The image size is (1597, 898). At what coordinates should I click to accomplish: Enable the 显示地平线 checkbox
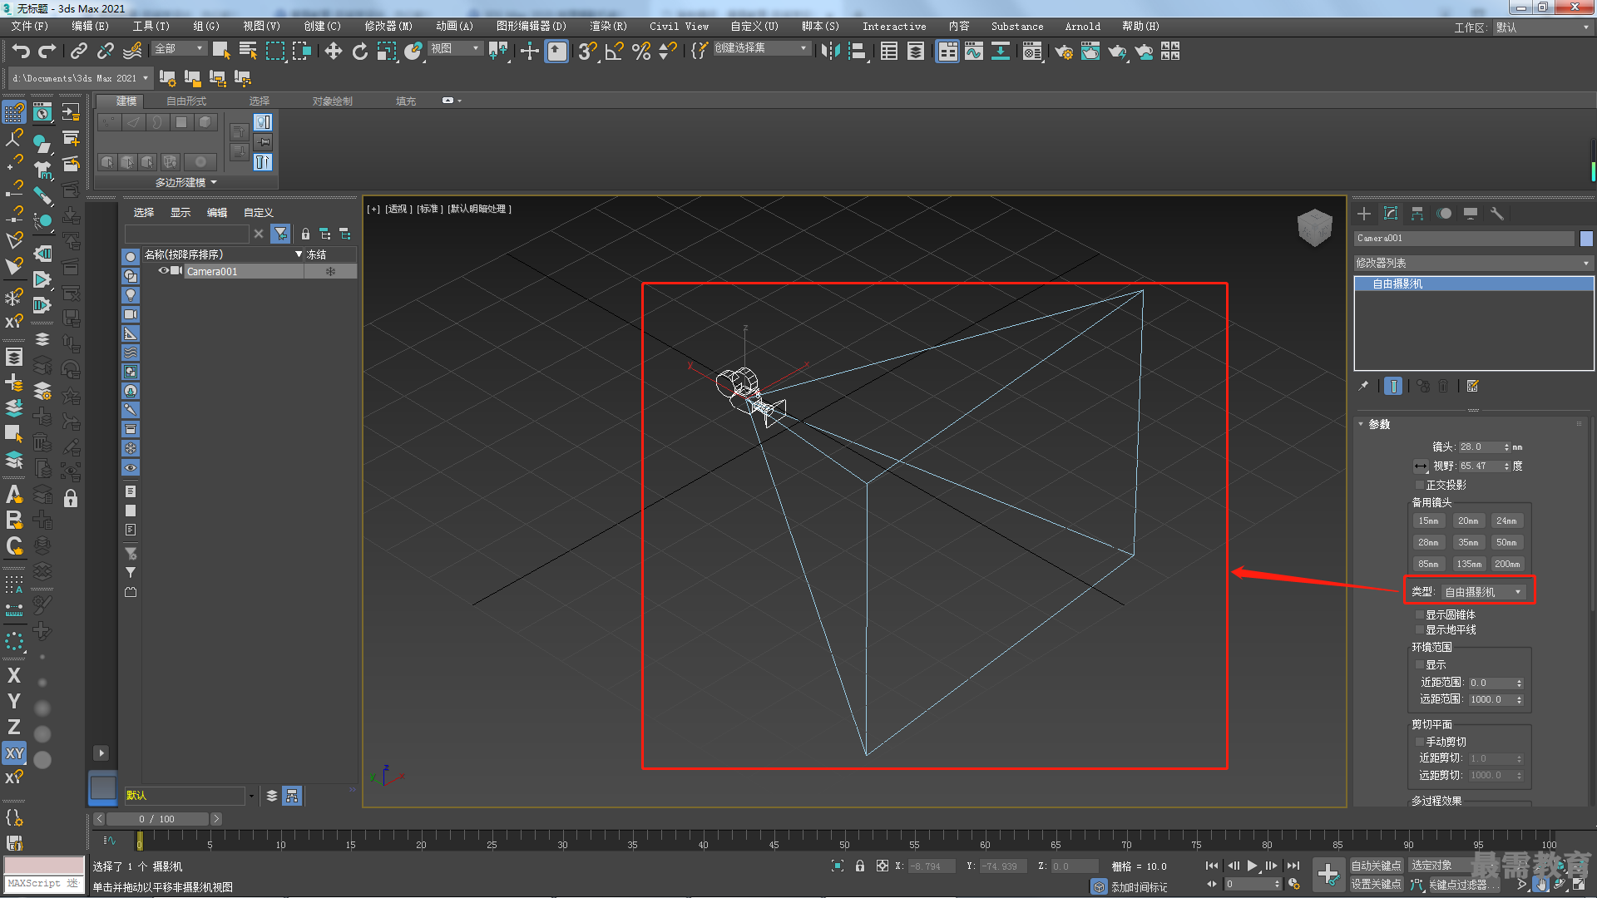pyautogui.click(x=1420, y=629)
